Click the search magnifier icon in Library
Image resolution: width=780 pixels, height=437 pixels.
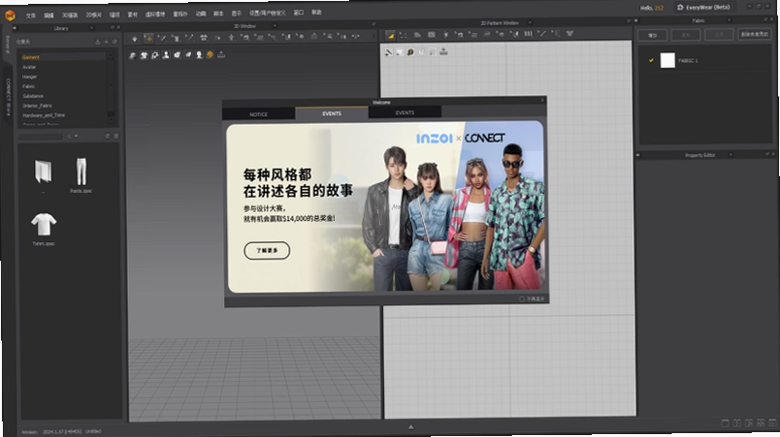point(69,136)
